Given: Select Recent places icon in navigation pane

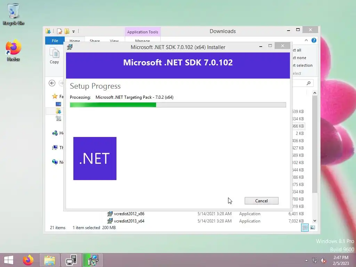Looking at the screenshot, I should 58,118.
